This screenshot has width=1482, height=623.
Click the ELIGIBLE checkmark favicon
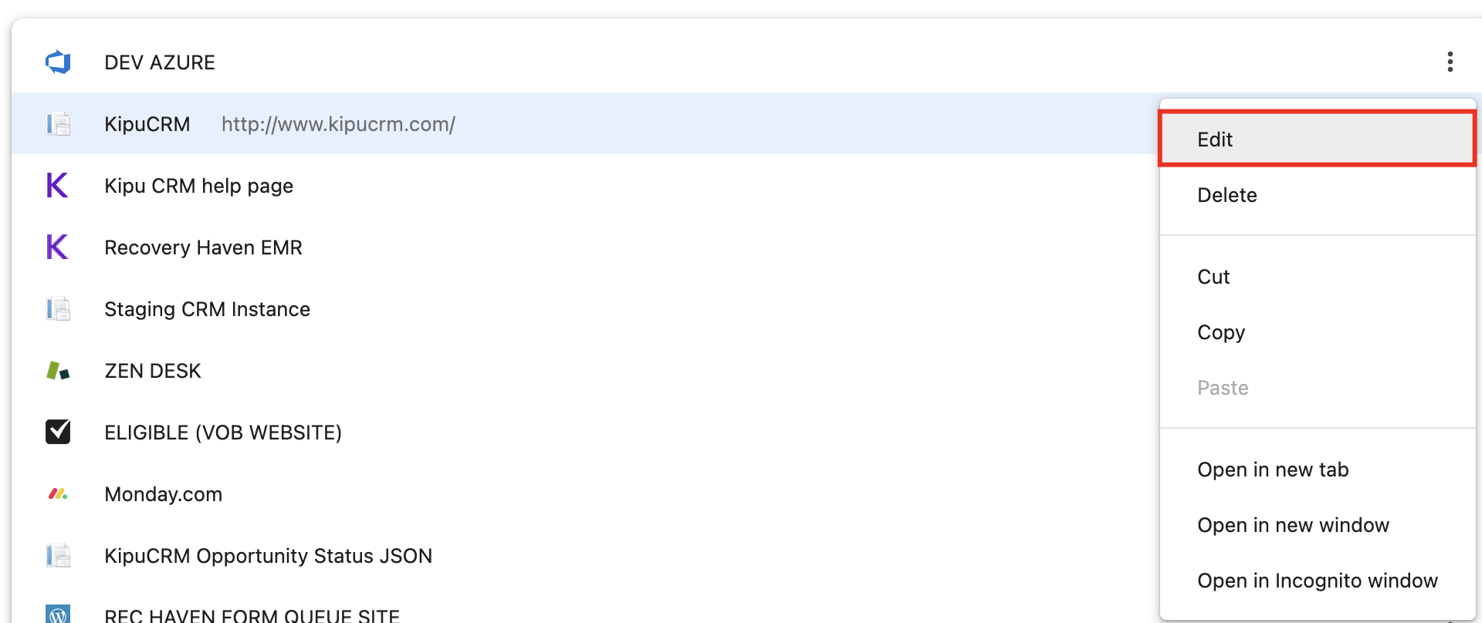(x=58, y=433)
